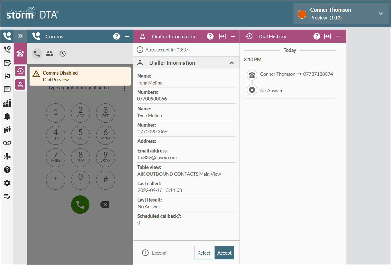Accept the dial preview

tap(224, 253)
